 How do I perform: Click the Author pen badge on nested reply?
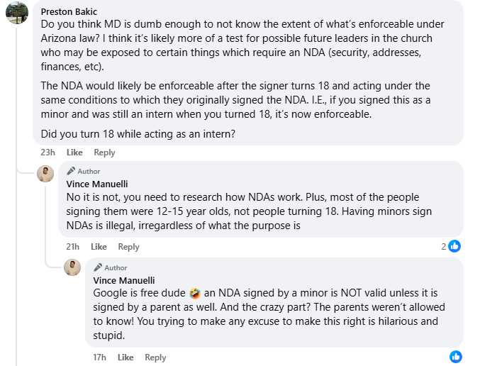(x=98, y=267)
